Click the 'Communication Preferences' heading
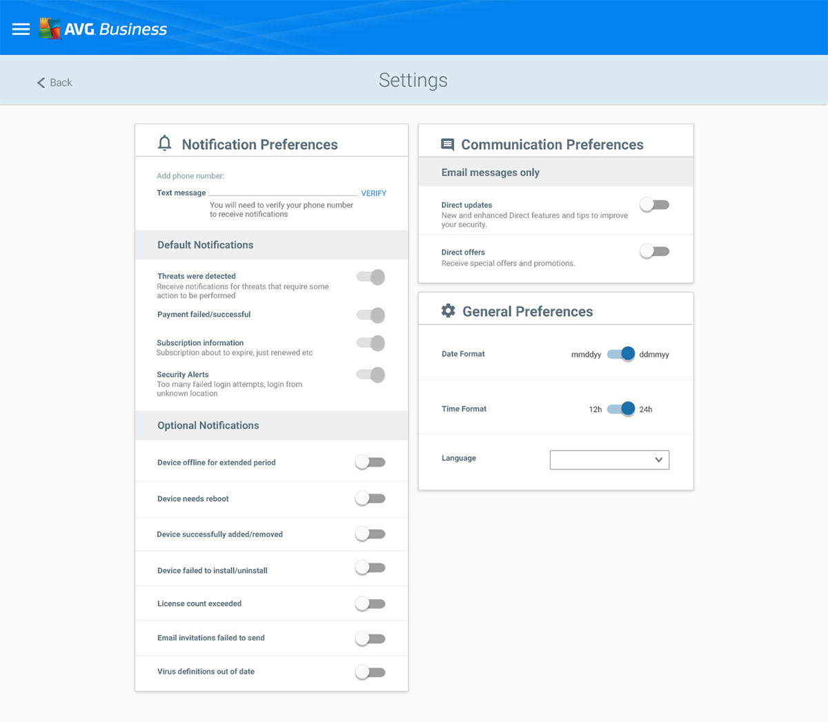The height and width of the screenshot is (722, 828). tap(553, 144)
